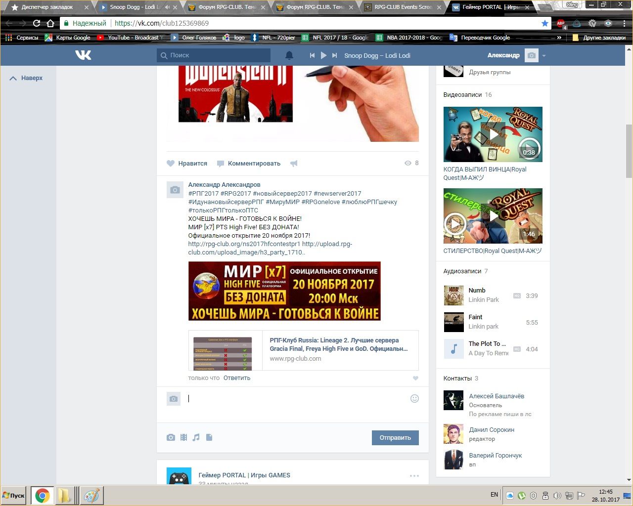Go back up with the Наверх button
This screenshot has height=506, width=633.
(x=26, y=78)
